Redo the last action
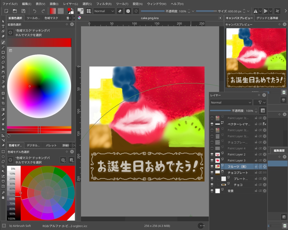This screenshot has width=288, height=230. (43, 11)
